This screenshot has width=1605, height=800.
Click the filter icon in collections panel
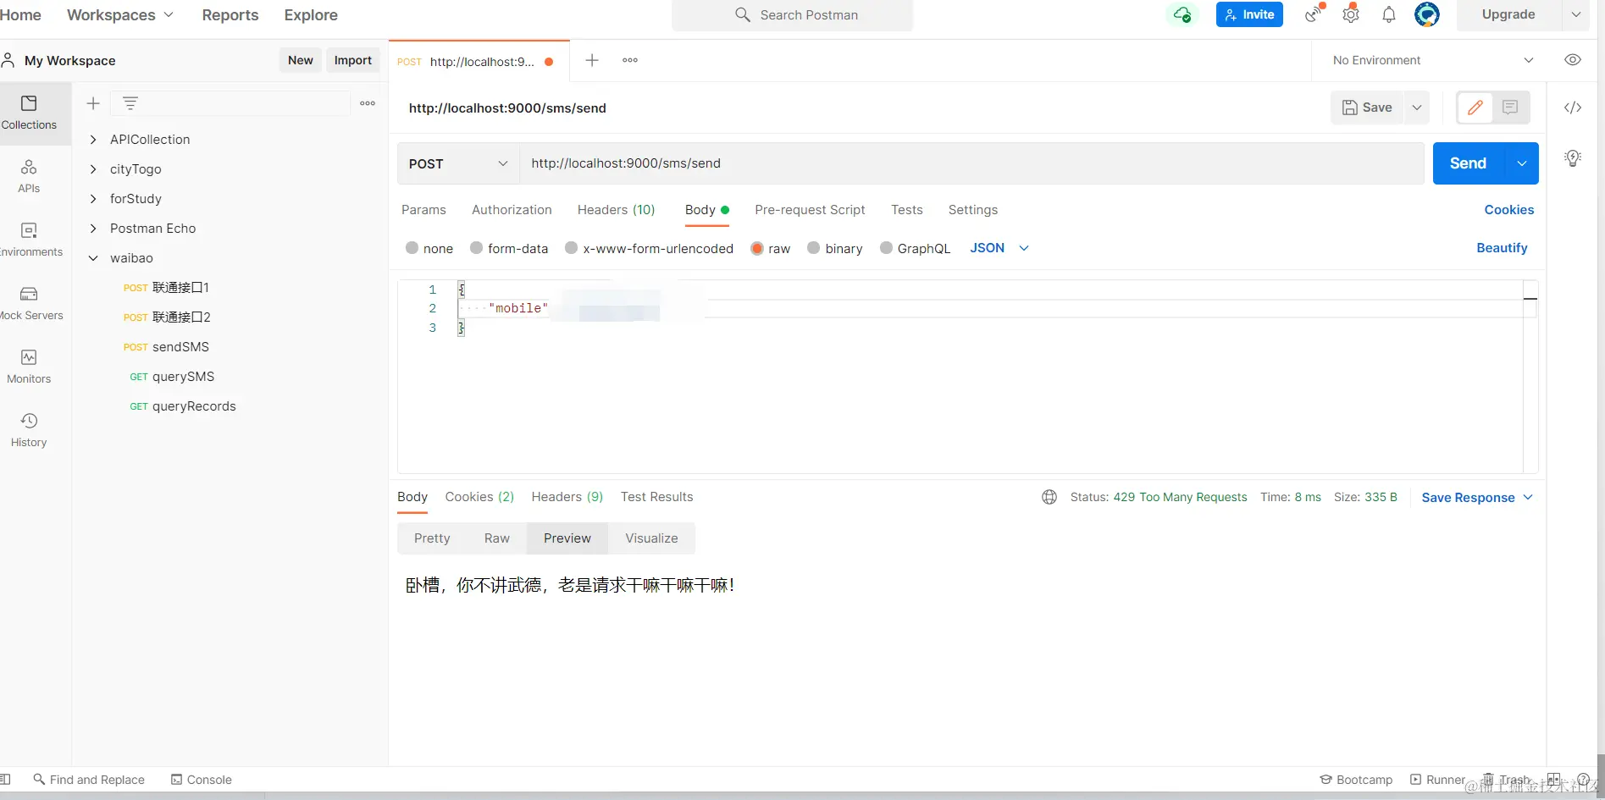tap(130, 103)
